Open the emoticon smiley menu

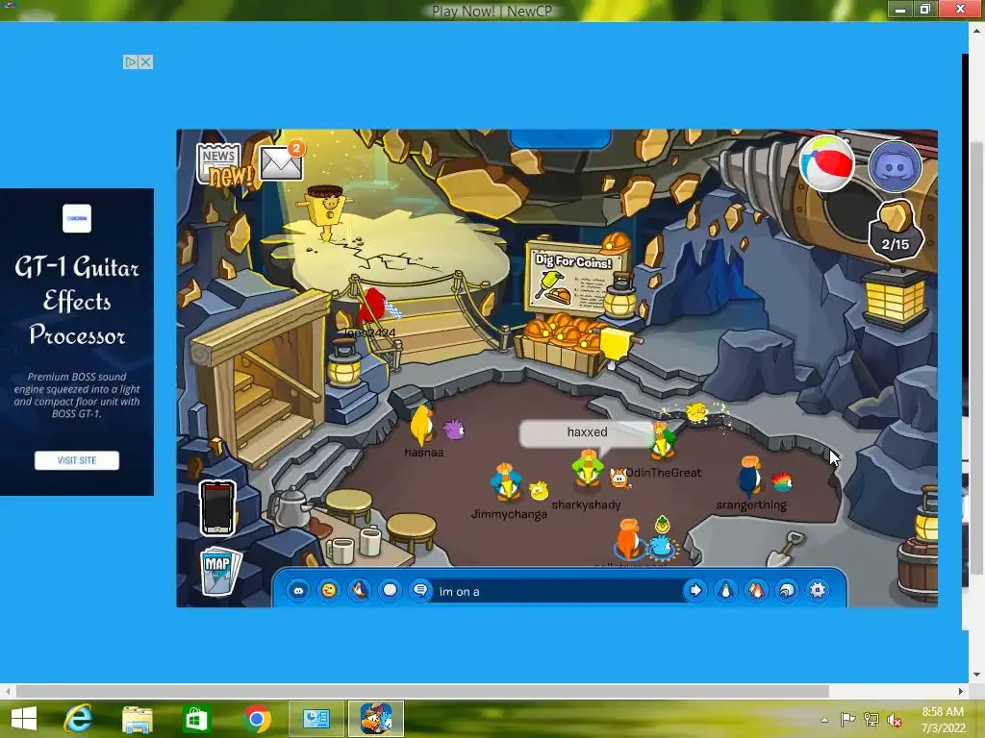pos(329,591)
